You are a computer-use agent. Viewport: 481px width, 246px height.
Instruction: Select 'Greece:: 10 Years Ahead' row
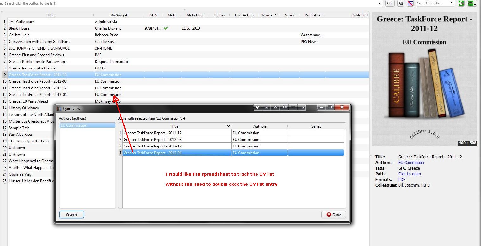point(188,101)
